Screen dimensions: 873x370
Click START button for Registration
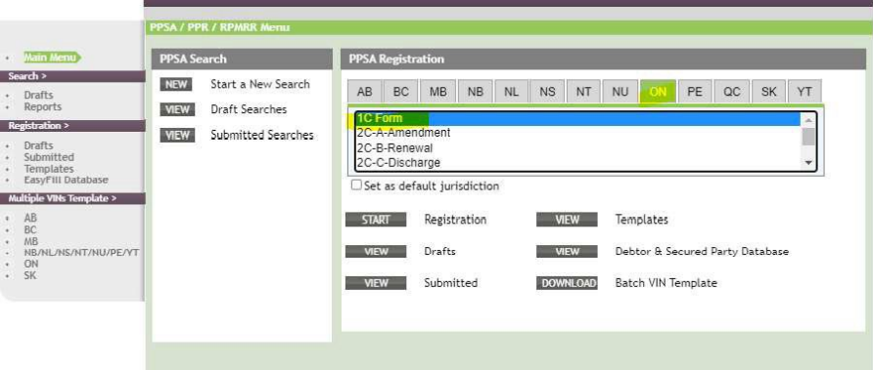coord(376,220)
